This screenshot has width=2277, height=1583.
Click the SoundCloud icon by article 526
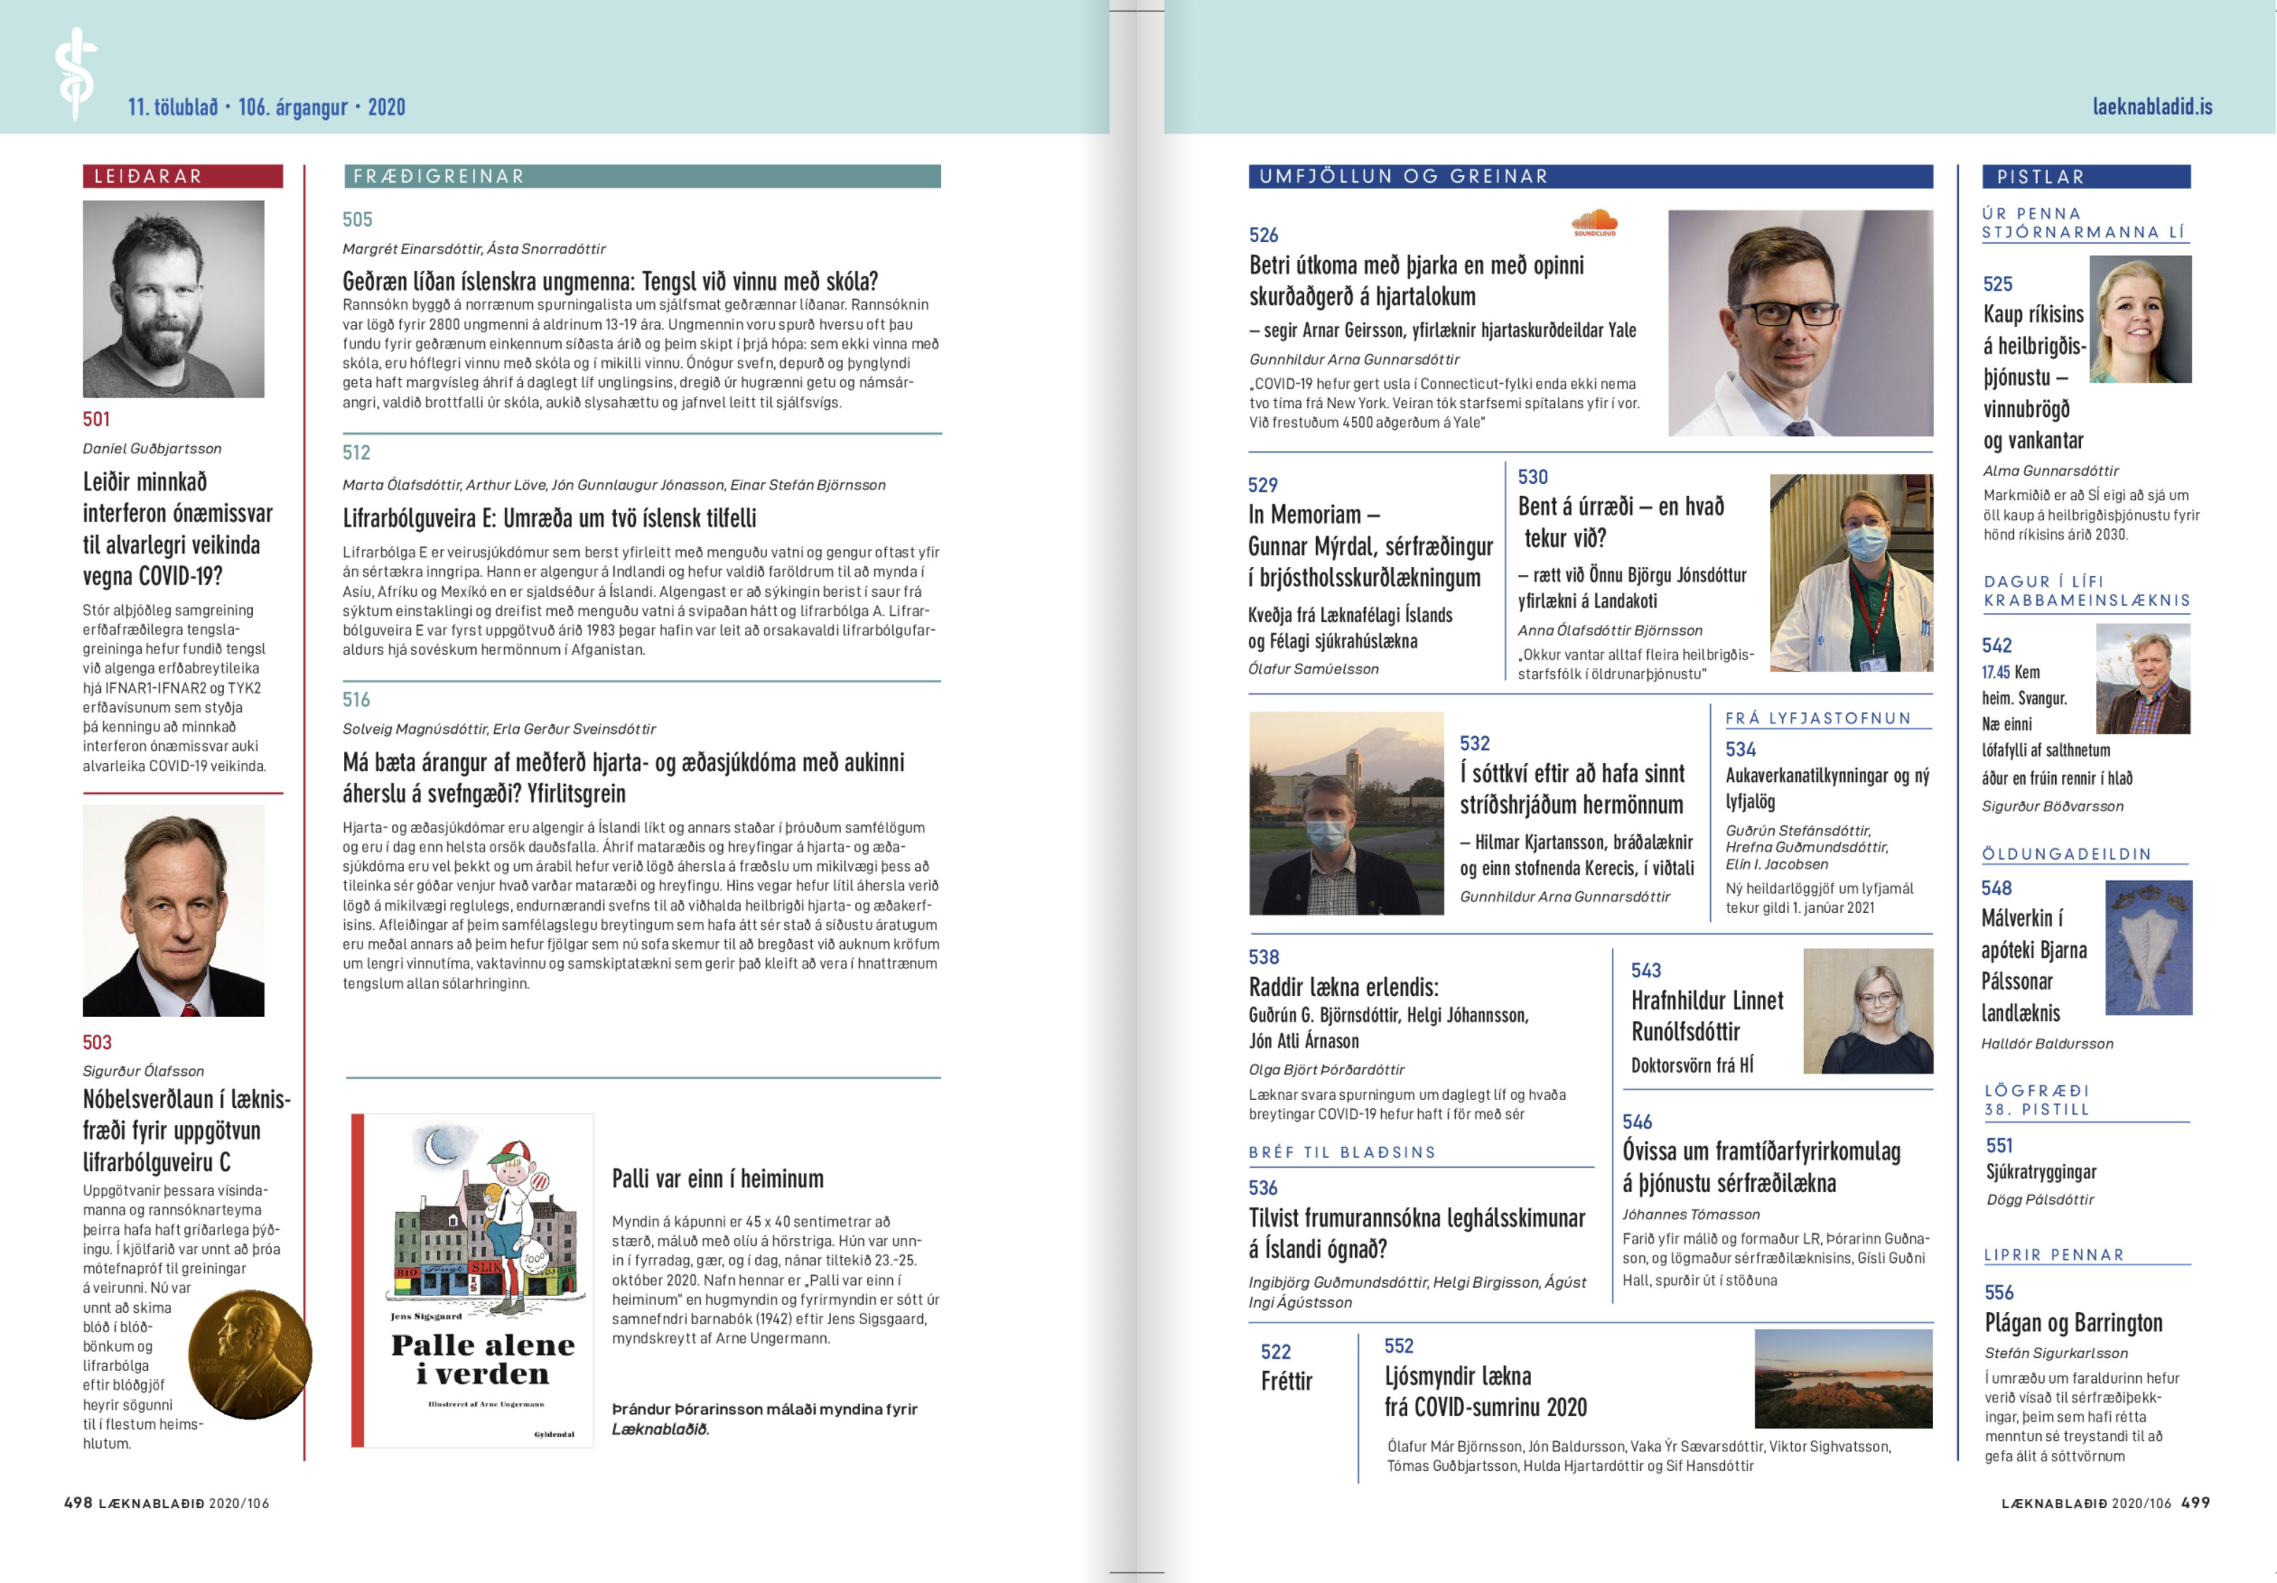point(1595,222)
